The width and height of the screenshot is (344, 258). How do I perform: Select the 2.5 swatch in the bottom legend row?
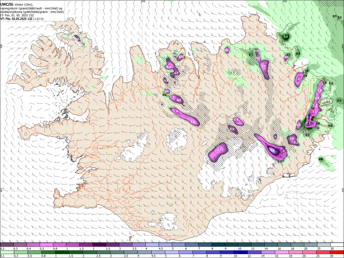tap(103, 252)
